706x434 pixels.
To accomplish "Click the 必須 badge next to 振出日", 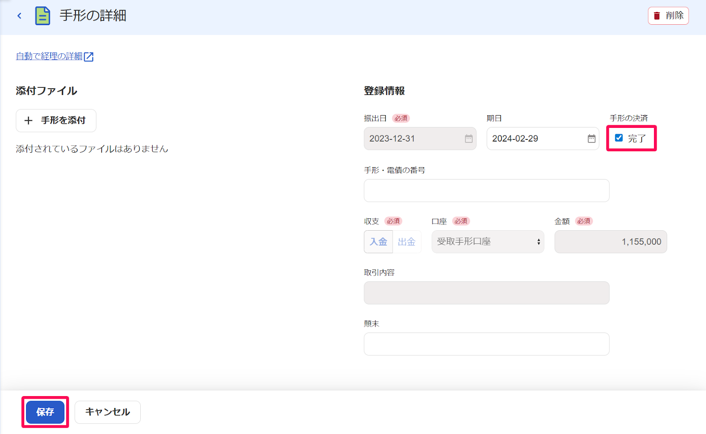I will pos(401,118).
